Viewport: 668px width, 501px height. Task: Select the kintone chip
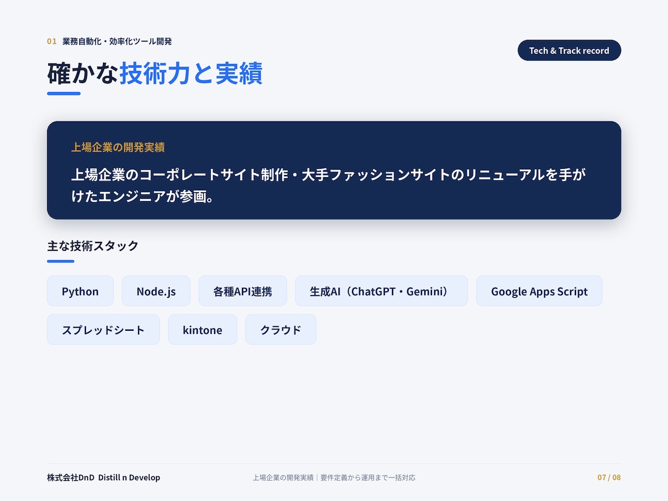click(x=203, y=330)
